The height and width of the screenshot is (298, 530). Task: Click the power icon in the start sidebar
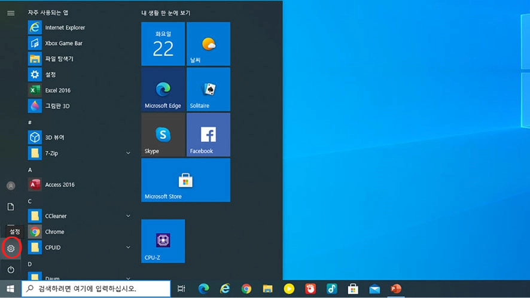tap(11, 270)
